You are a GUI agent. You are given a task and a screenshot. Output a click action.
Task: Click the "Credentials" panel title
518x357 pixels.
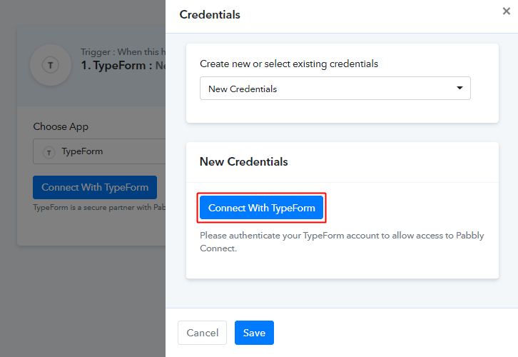[210, 14]
